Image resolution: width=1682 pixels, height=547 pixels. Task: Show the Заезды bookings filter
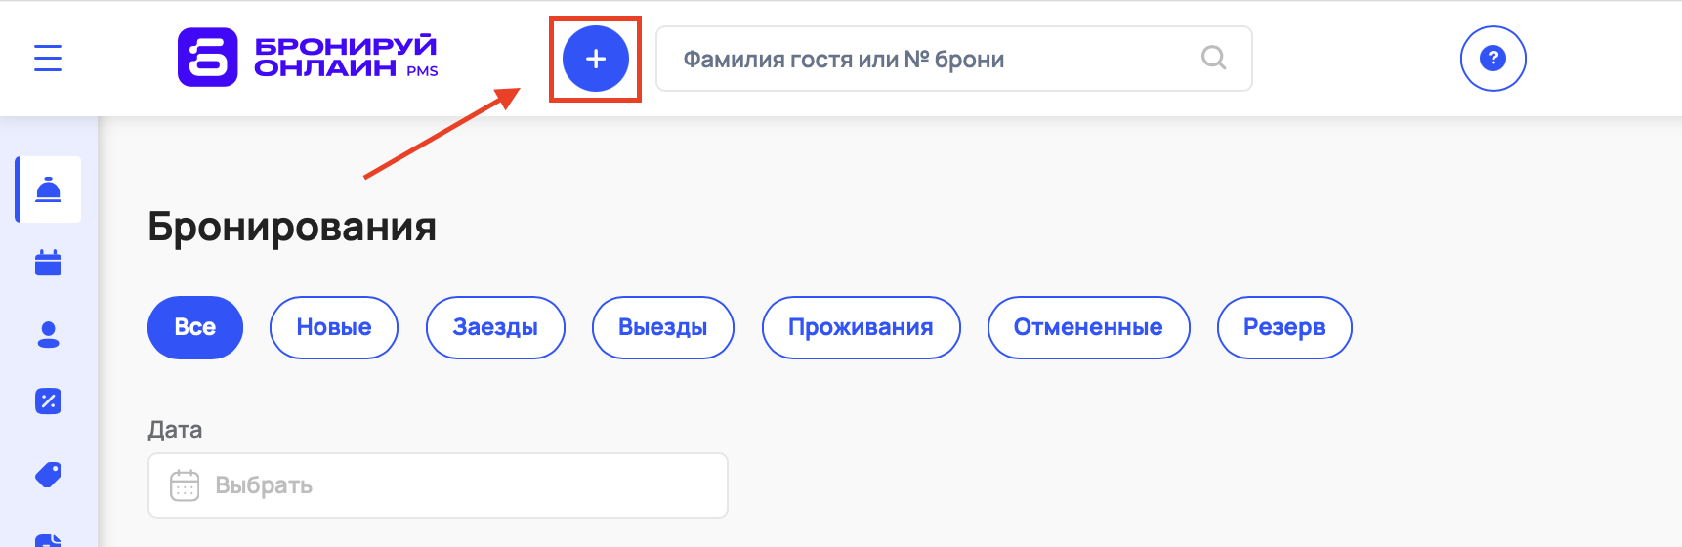click(x=495, y=327)
